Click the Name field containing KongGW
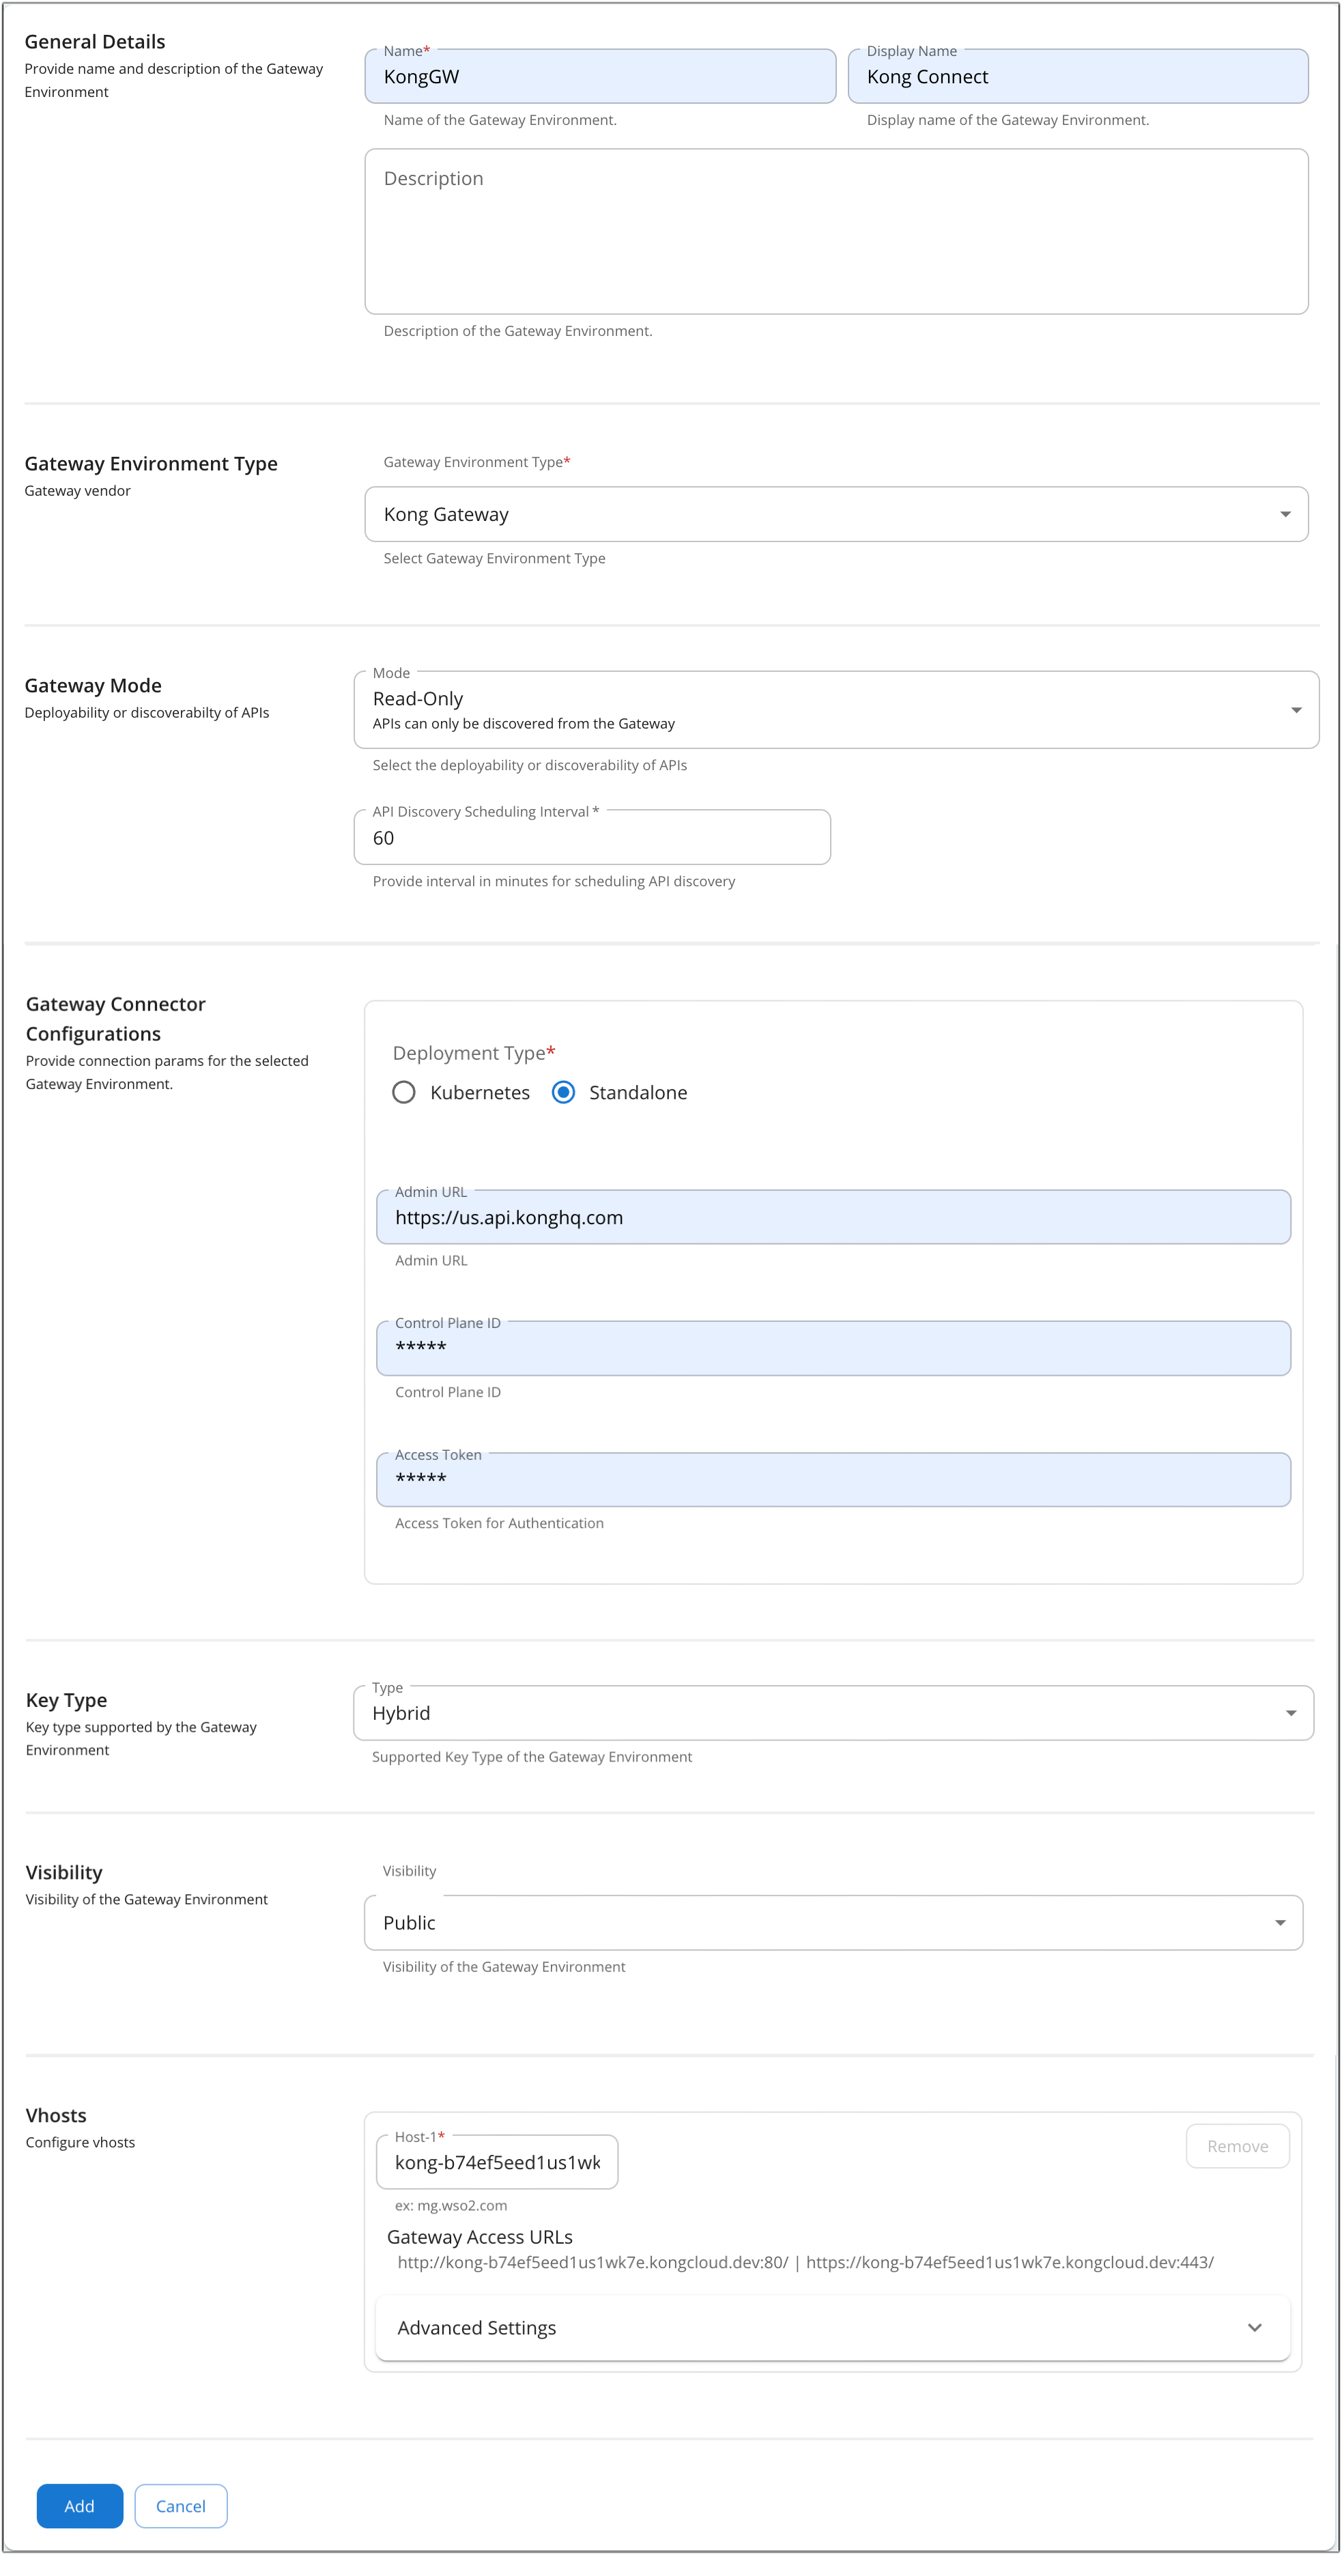Image resolution: width=1342 pixels, height=2555 pixels. click(x=599, y=77)
